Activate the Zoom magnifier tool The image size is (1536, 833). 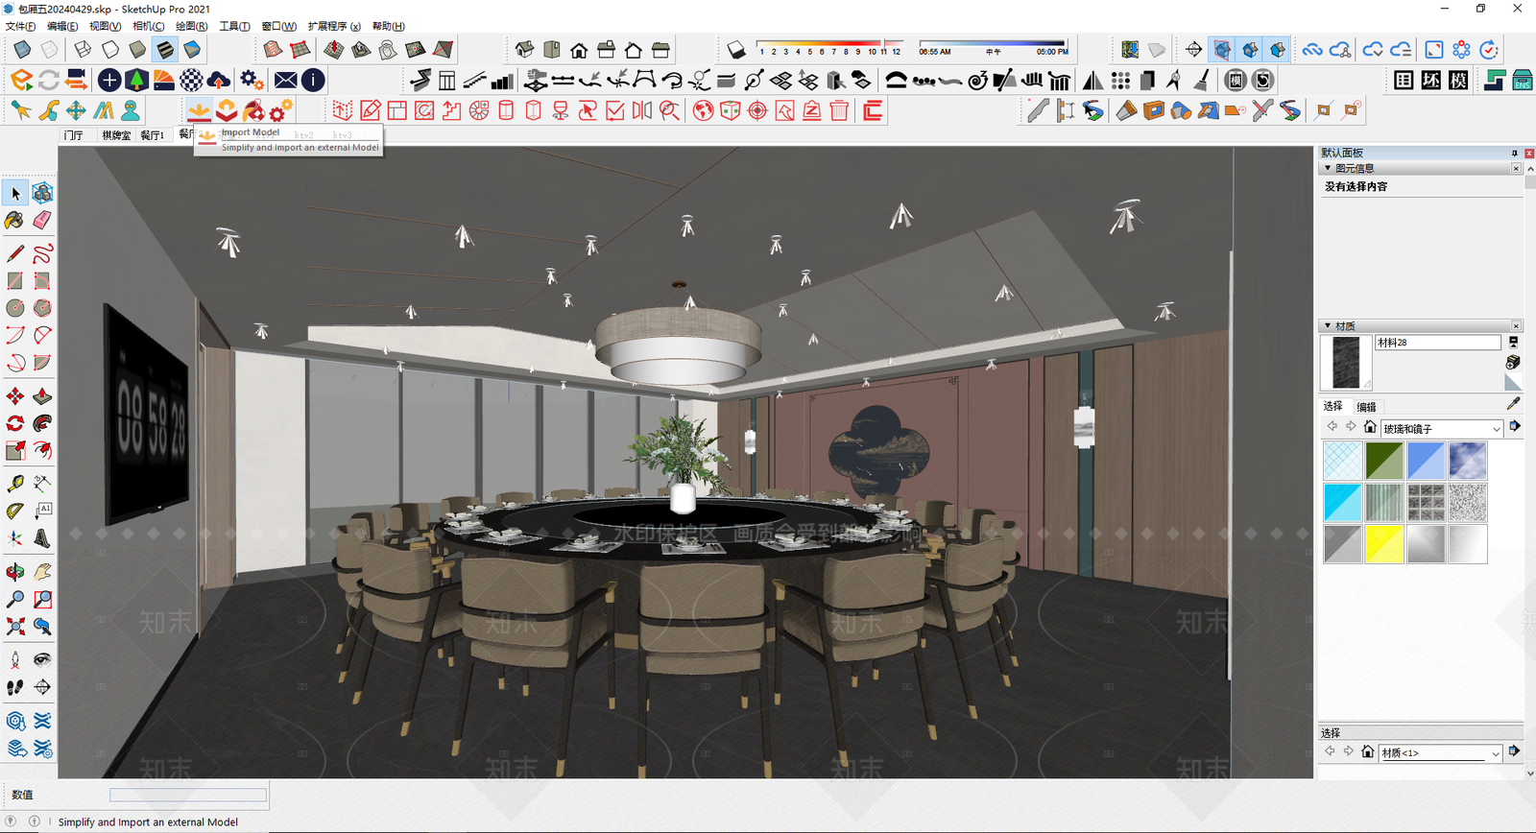click(15, 599)
